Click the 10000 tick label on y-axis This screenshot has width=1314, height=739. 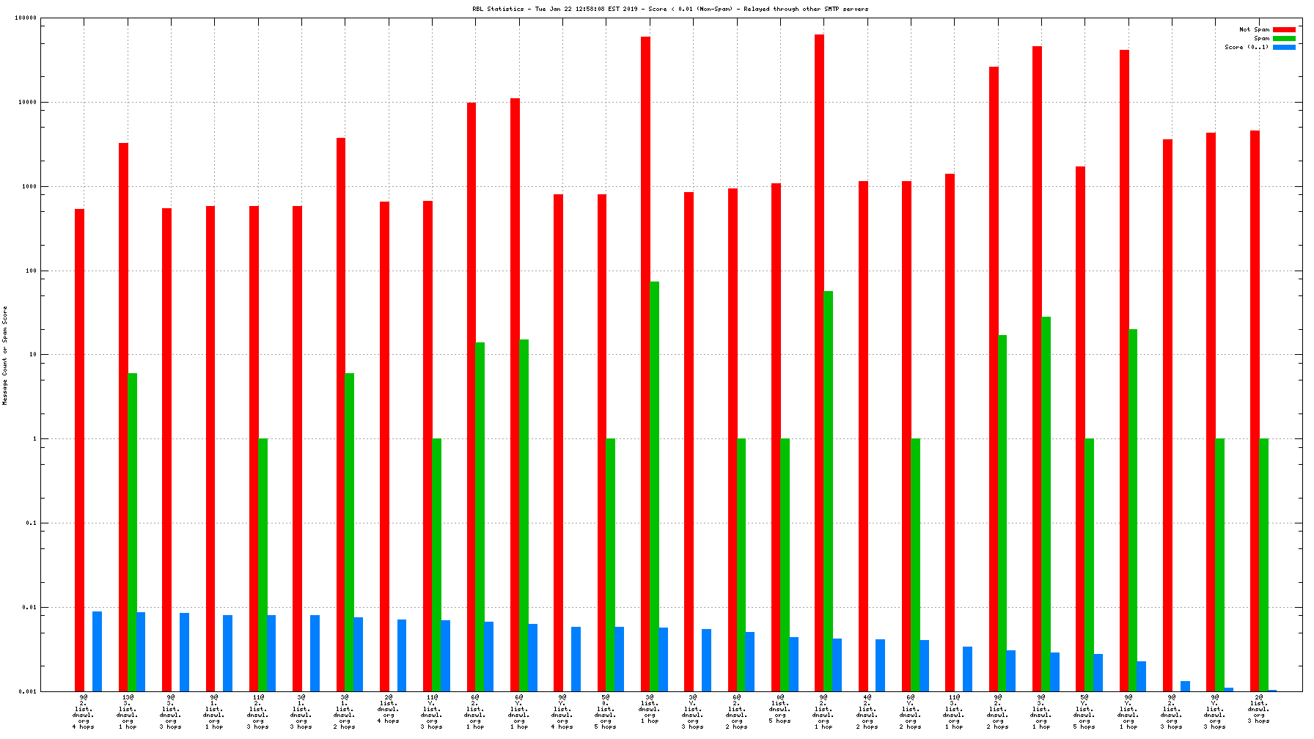click(27, 103)
